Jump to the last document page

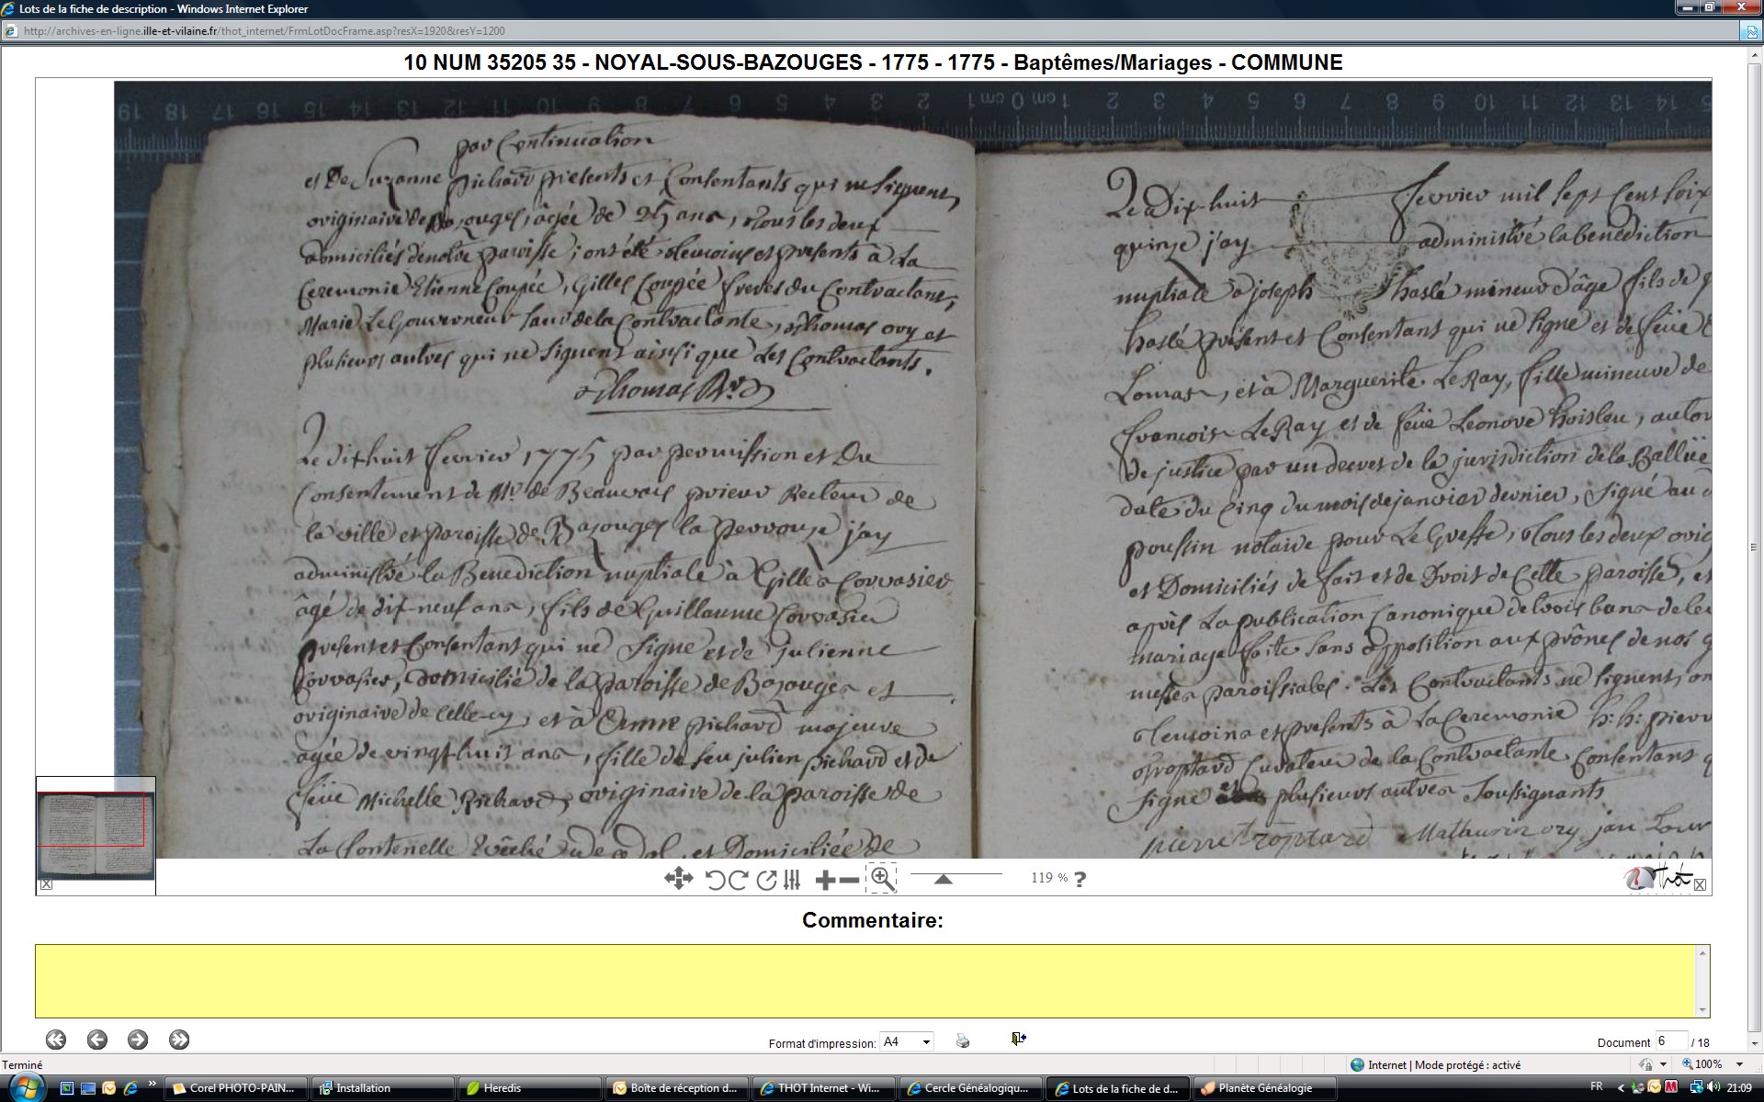pos(179,1040)
